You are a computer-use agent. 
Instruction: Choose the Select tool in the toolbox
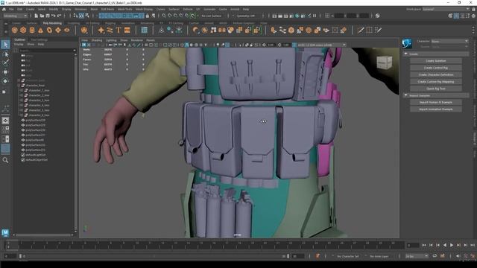tap(5, 45)
